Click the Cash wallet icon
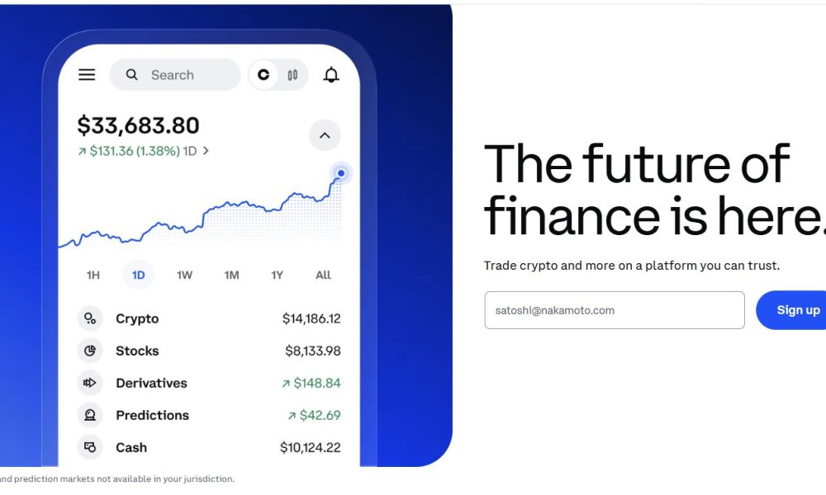826x495 pixels. click(x=90, y=447)
